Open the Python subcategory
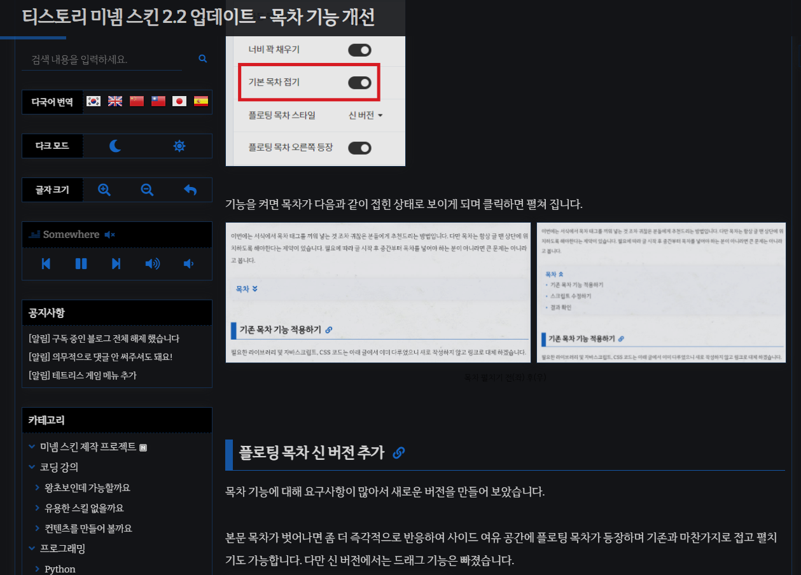This screenshot has width=801, height=575. pyautogui.click(x=60, y=569)
